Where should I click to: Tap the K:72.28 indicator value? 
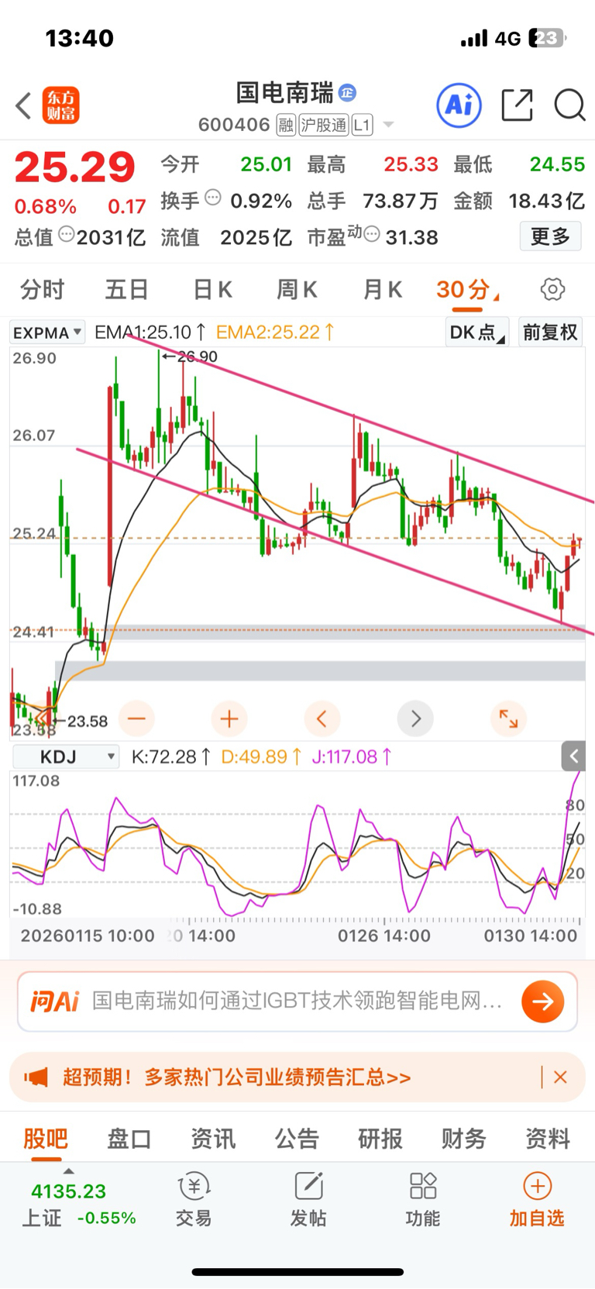pos(171,757)
